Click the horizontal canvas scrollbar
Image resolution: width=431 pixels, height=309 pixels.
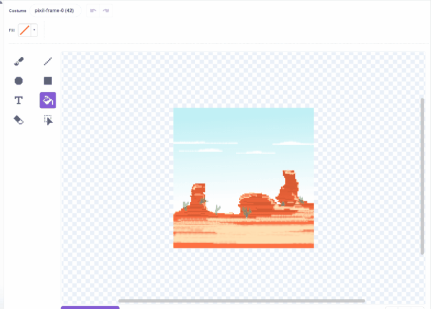point(242,301)
